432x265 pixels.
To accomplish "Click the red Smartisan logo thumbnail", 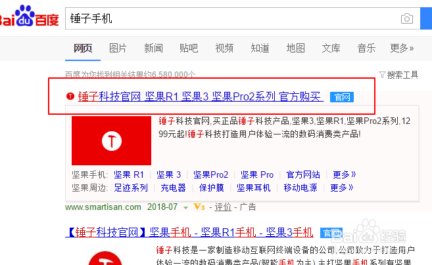I will point(111,140).
